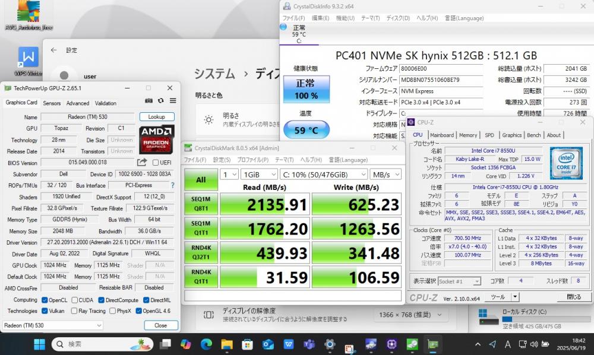Open the AVG Antivirus Free desktop icon

tap(29, 15)
